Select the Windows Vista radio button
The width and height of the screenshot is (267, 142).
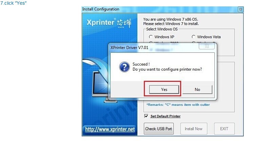193,37
